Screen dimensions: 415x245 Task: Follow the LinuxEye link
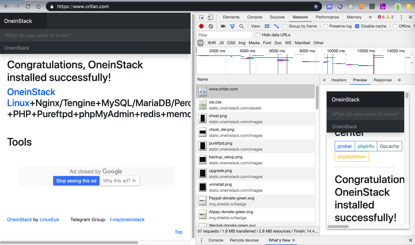coord(49,220)
